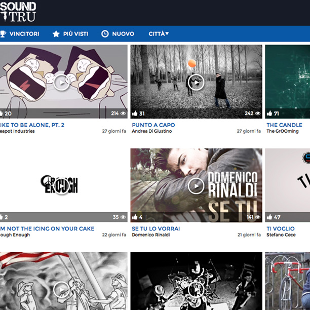
Task: Click artist name Teapot Industries
Action: click(17, 131)
